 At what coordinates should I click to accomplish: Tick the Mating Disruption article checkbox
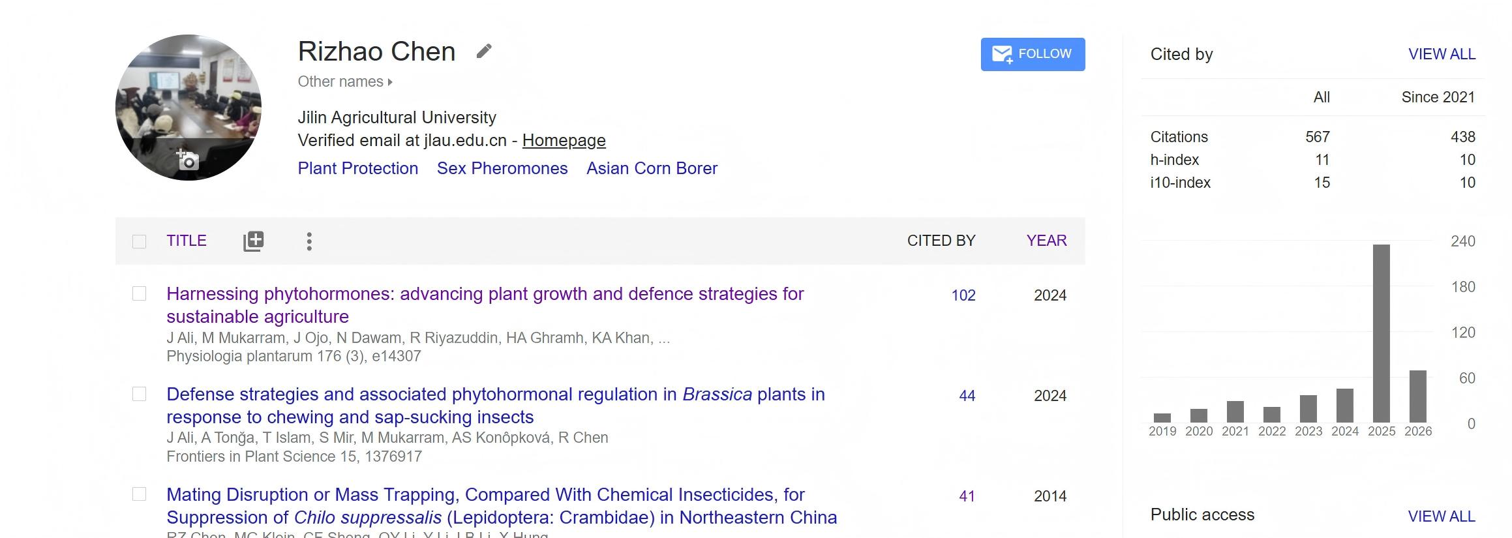click(139, 494)
